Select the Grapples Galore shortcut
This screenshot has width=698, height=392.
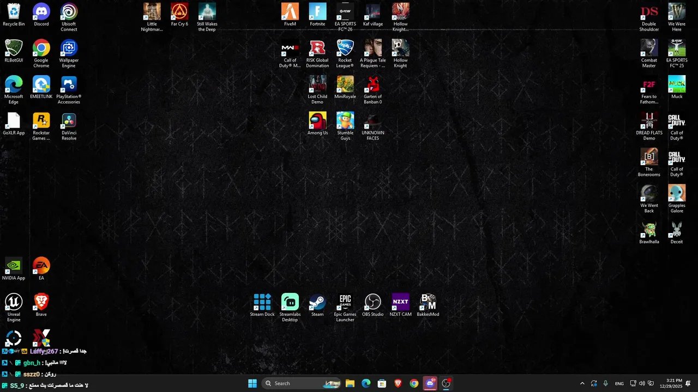(x=677, y=199)
